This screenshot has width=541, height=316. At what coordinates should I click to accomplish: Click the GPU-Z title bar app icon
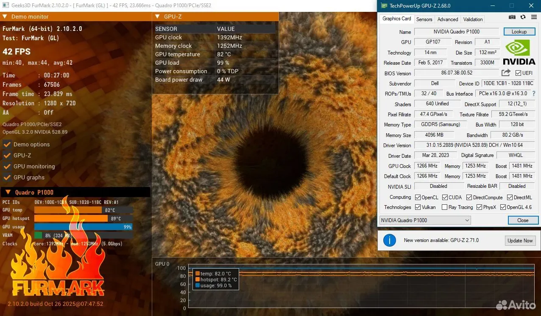click(384, 6)
